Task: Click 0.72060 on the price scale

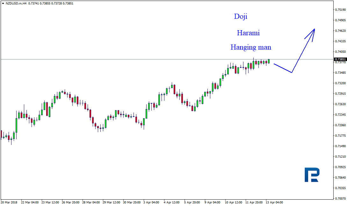Action: [341, 125]
